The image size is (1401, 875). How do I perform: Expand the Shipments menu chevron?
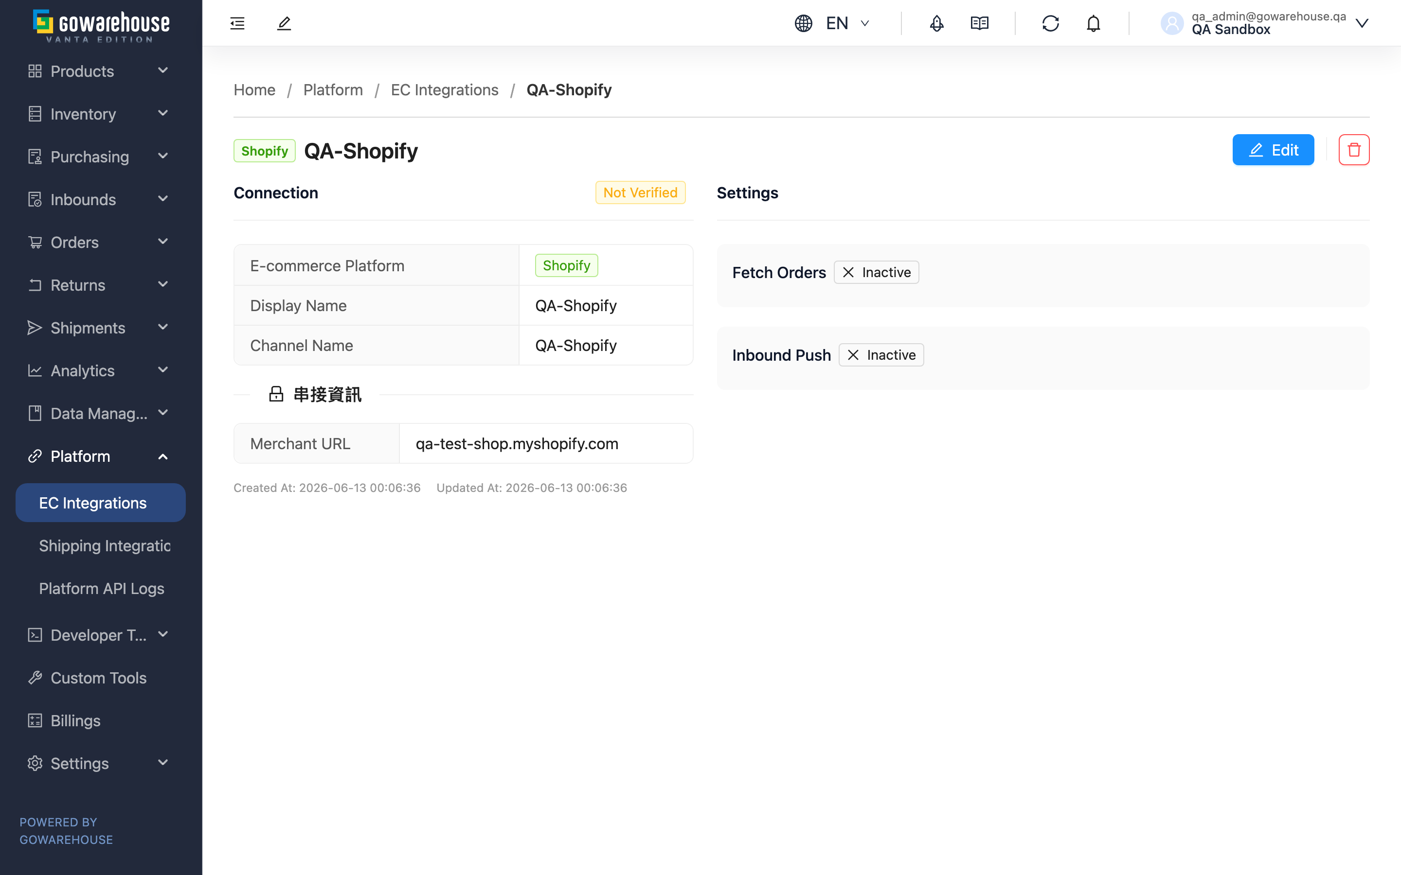[x=162, y=327]
